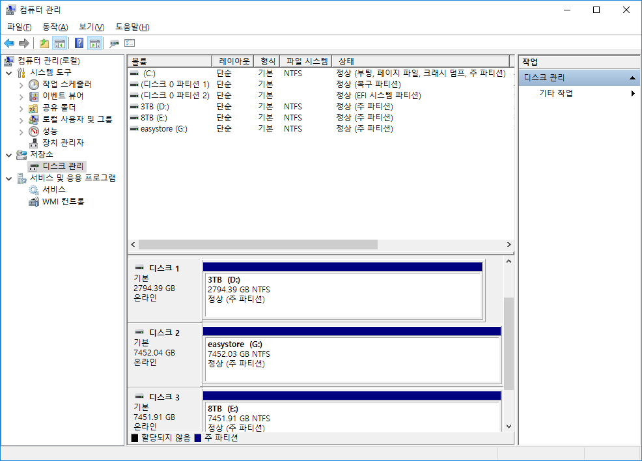Expand the 작업 스케줄러 node arrow
This screenshot has height=461, width=642.
tap(21, 85)
